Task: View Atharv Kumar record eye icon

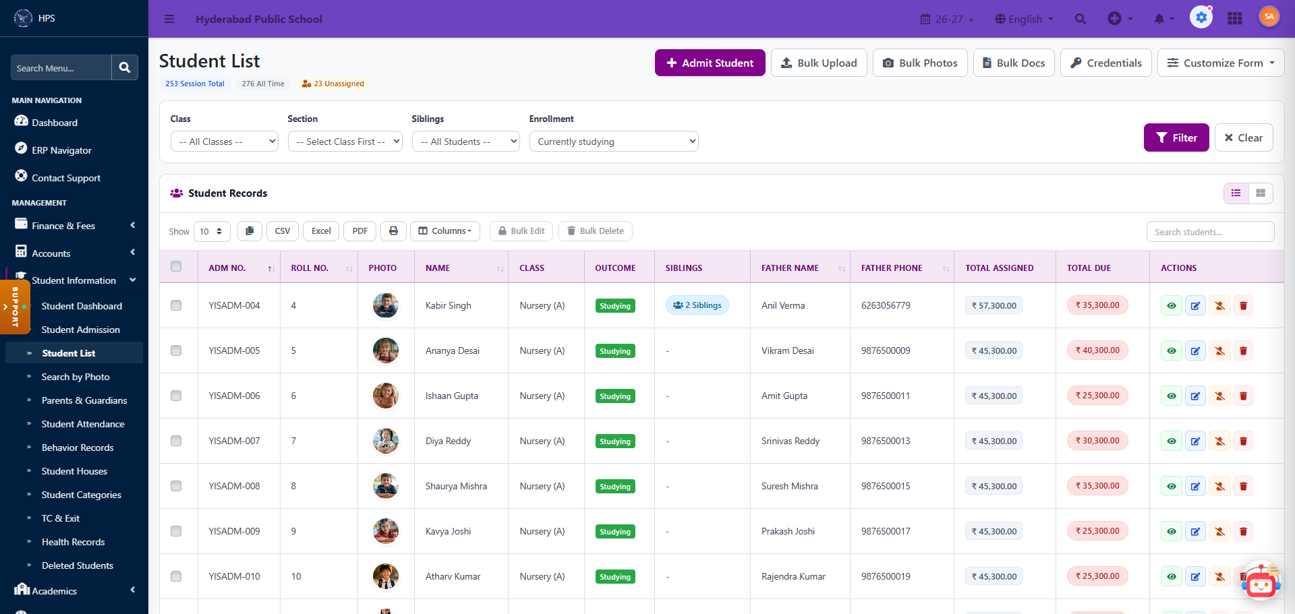Action: (x=1172, y=577)
